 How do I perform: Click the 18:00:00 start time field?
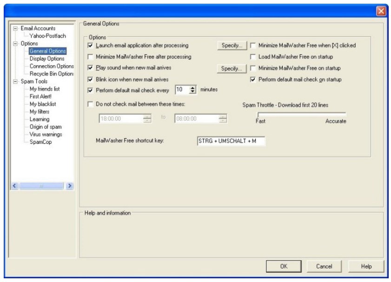[x=121, y=119]
